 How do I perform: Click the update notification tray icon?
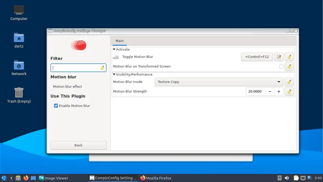click(310, 178)
